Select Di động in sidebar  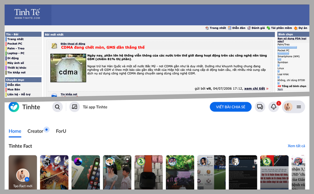[13, 58]
